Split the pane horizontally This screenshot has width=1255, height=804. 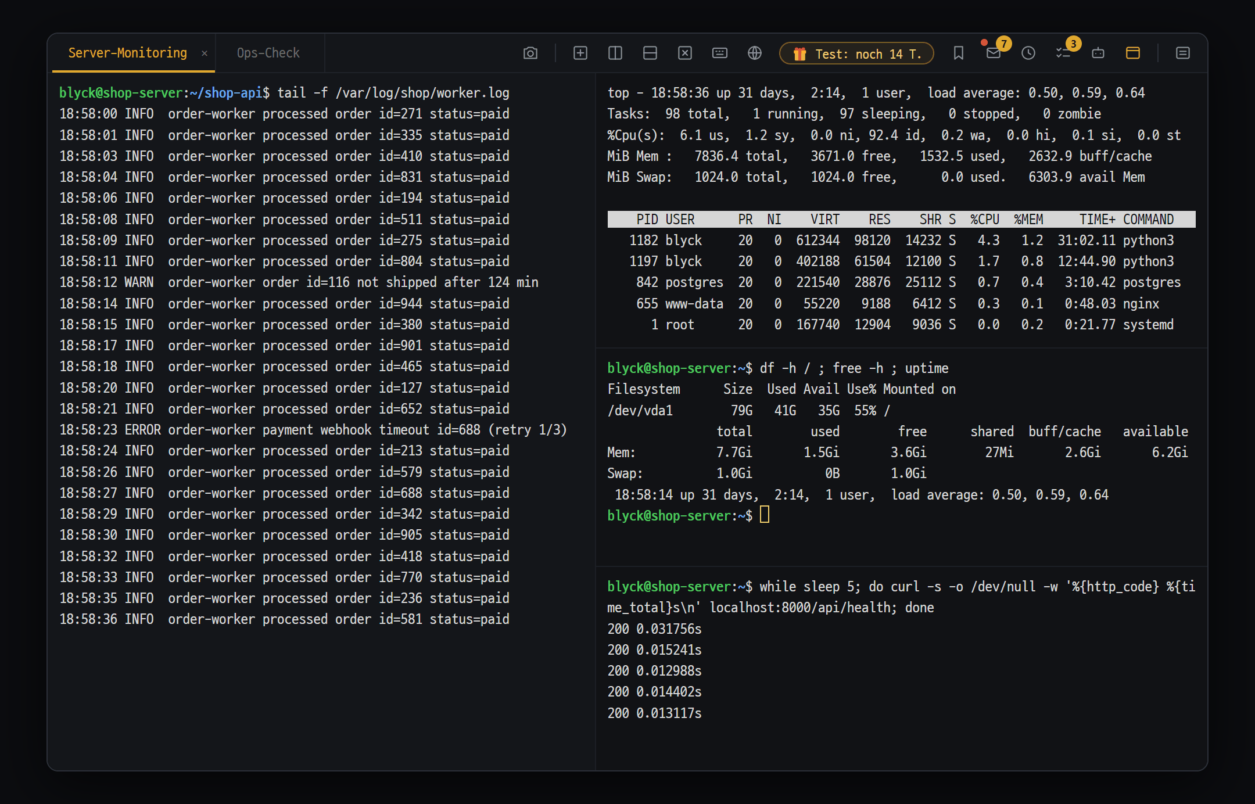pyautogui.click(x=650, y=53)
